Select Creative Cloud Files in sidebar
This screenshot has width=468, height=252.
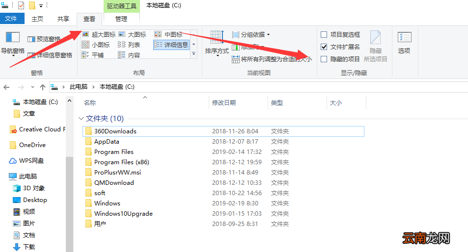(37, 129)
